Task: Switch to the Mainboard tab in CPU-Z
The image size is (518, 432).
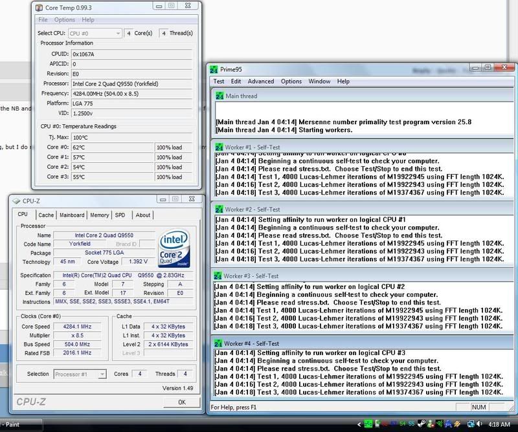Action: click(x=72, y=215)
